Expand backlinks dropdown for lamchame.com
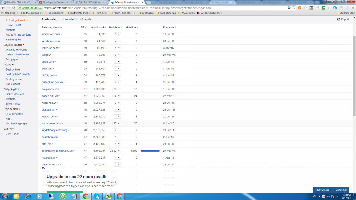Viewport: 356px width, 200px height. (x=118, y=41)
